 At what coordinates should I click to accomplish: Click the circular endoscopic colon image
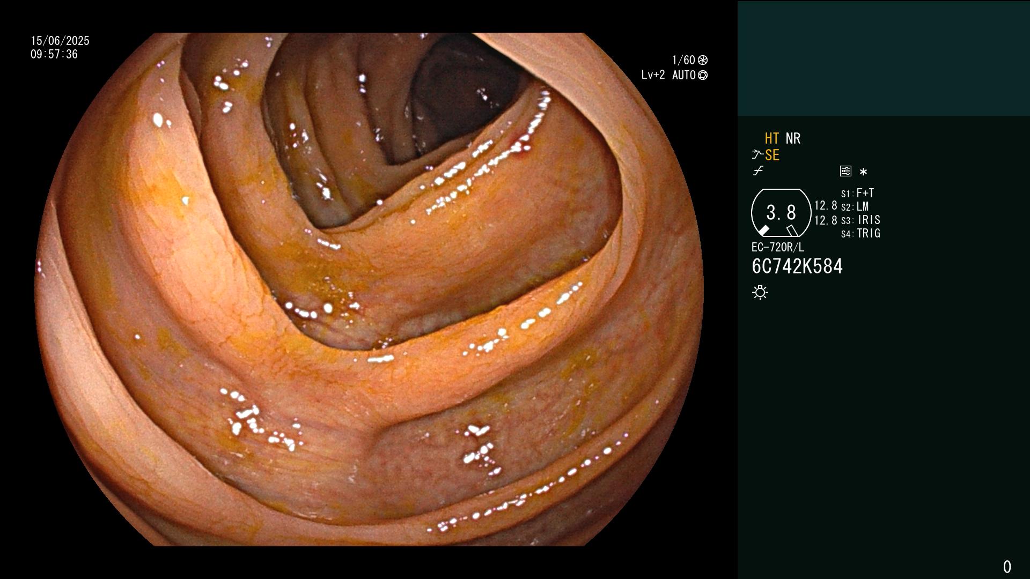(369, 289)
